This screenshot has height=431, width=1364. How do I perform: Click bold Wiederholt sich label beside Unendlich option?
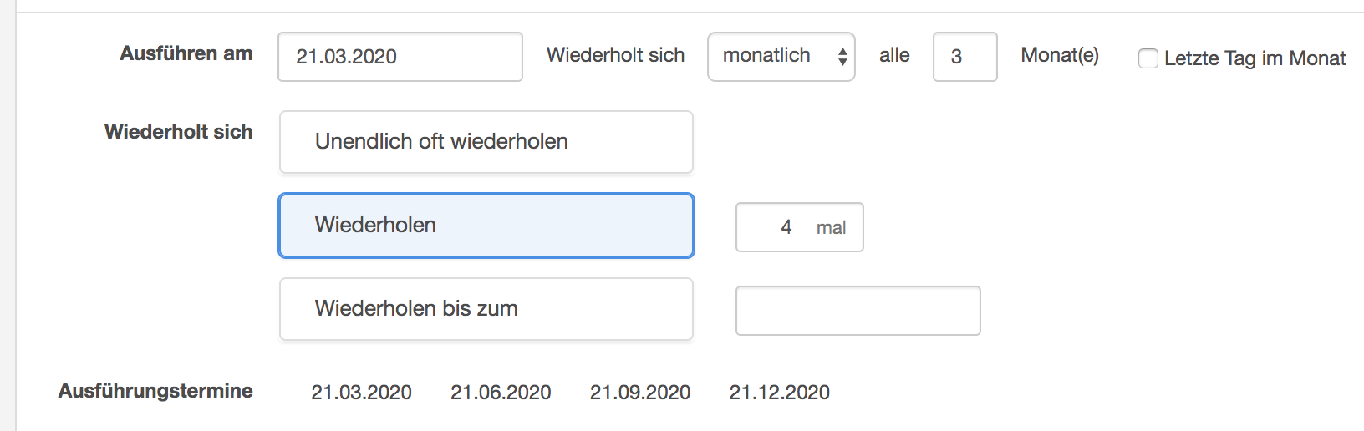tap(179, 132)
